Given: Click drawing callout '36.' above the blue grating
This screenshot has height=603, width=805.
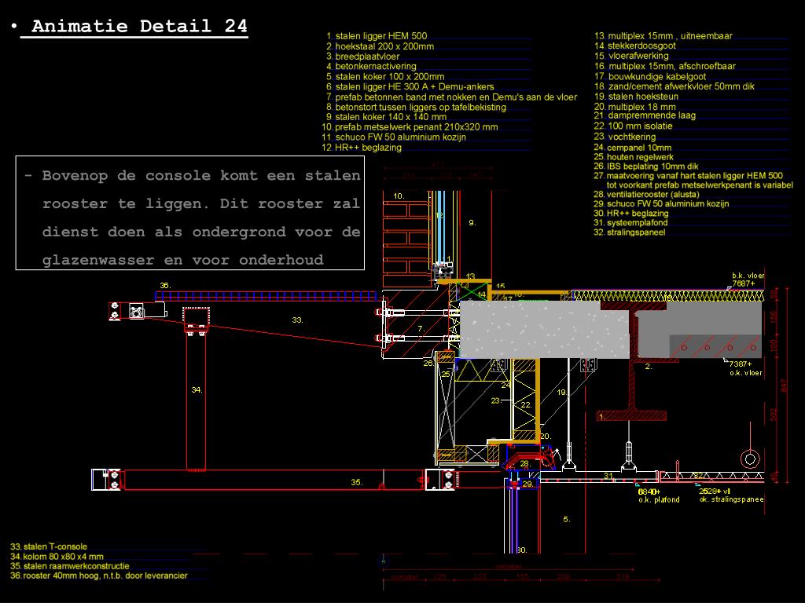Looking at the screenshot, I should pyautogui.click(x=165, y=286).
